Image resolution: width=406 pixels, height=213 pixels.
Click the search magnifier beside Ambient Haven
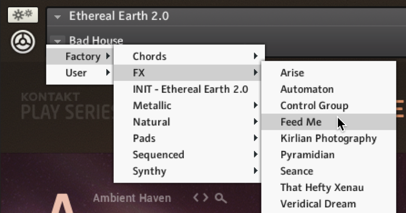tap(221, 198)
